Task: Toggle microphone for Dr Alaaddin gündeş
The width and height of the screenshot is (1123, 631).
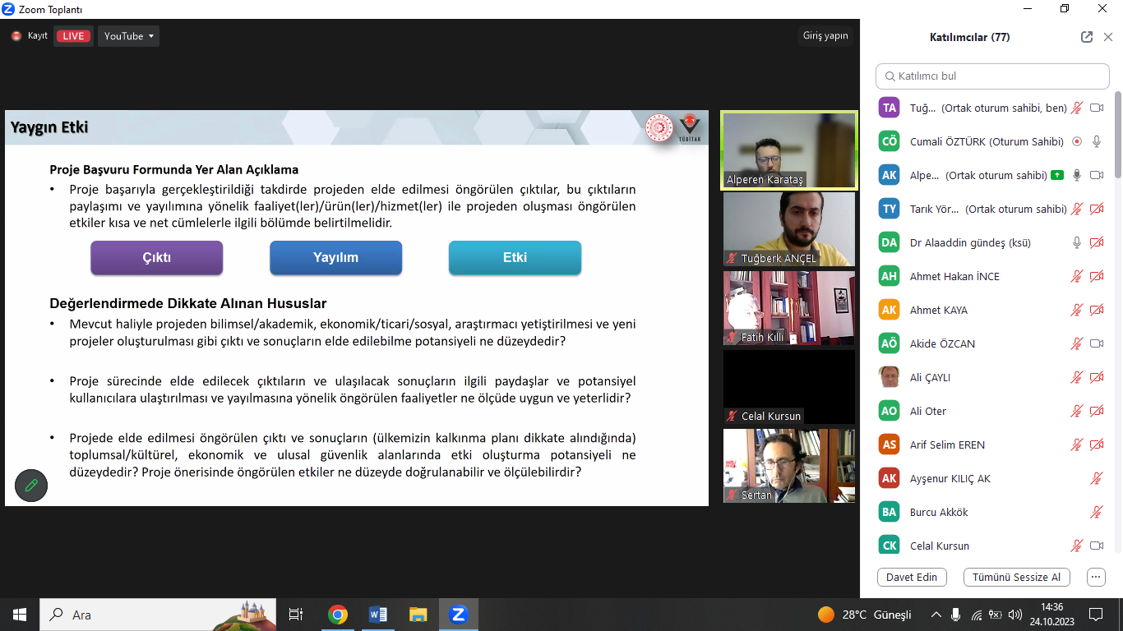Action: 1077,242
